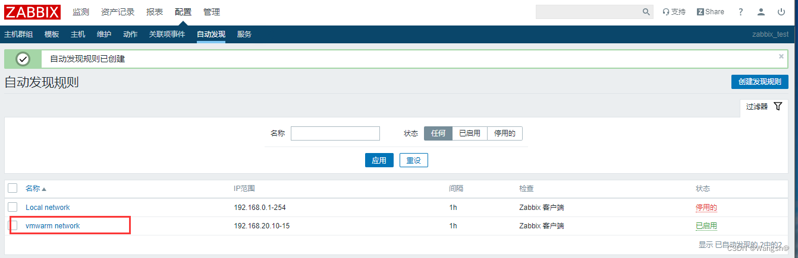The image size is (798, 258).
Task: Open the 监测 menu
Action: coord(81,12)
